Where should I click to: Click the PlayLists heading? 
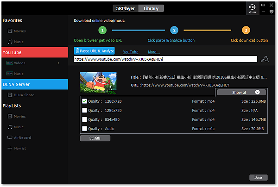tap(12, 106)
